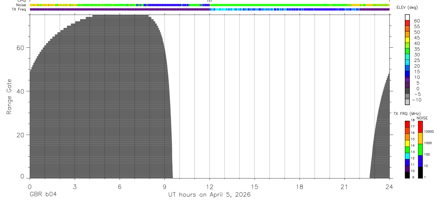Pick the cyan segment of the TX FRQ bar
The height and width of the screenshot is (202, 438).
tap(407, 156)
